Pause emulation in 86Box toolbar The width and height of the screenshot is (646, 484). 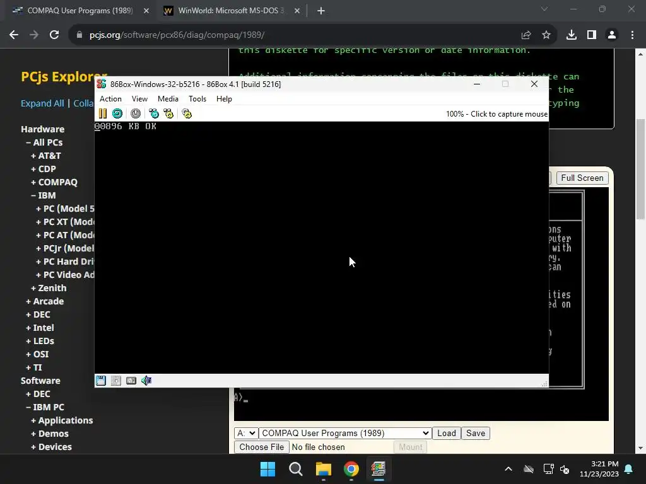(x=103, y=113)
